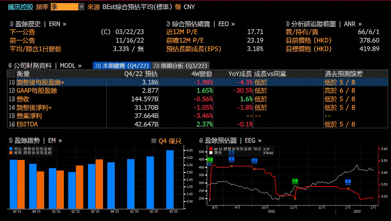The width and height of the screenshot is (391, 221).
Task: Expand the 調整後淨利+ row
Action: [34, 108]
